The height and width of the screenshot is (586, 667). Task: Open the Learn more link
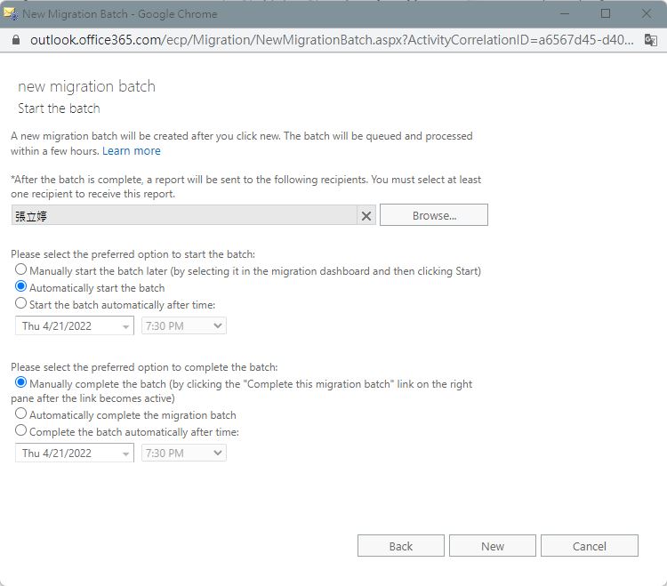132,151
